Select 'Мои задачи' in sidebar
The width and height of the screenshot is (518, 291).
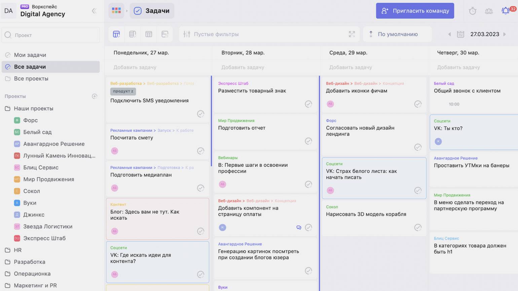(30, 55)
